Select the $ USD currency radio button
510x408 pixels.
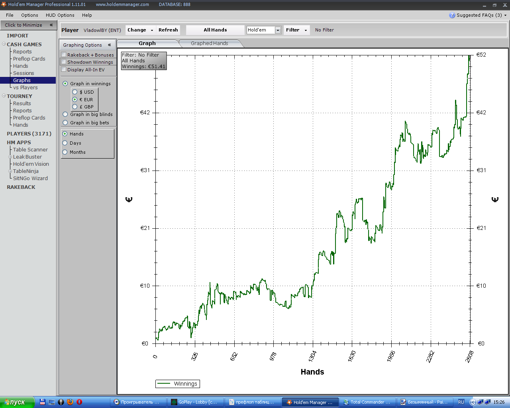(75, 92)
